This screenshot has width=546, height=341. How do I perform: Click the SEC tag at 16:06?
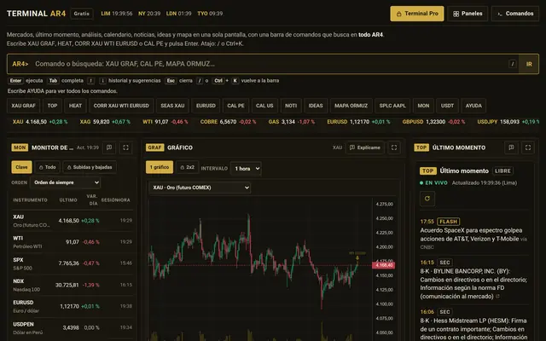click(x=444, y=312)
